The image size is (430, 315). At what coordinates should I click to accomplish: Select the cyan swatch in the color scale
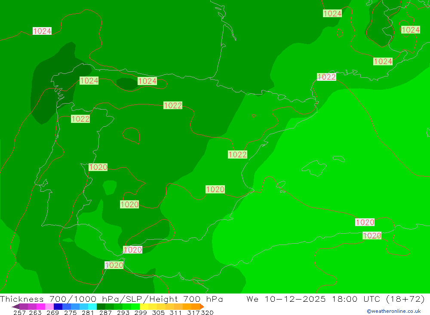point(92,306)
